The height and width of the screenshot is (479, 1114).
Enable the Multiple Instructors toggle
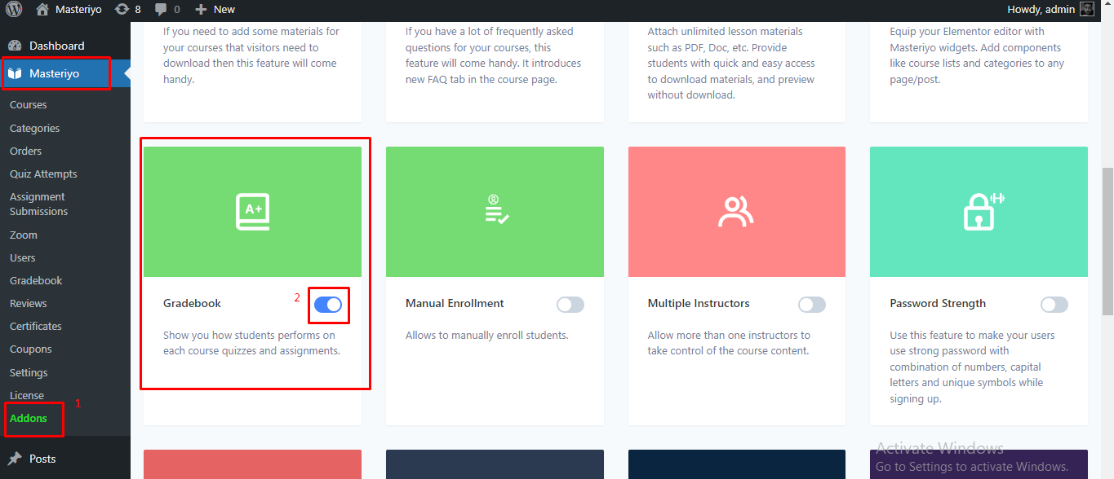812,305
